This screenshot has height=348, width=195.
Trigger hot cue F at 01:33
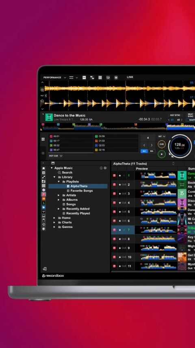point(116,141)
